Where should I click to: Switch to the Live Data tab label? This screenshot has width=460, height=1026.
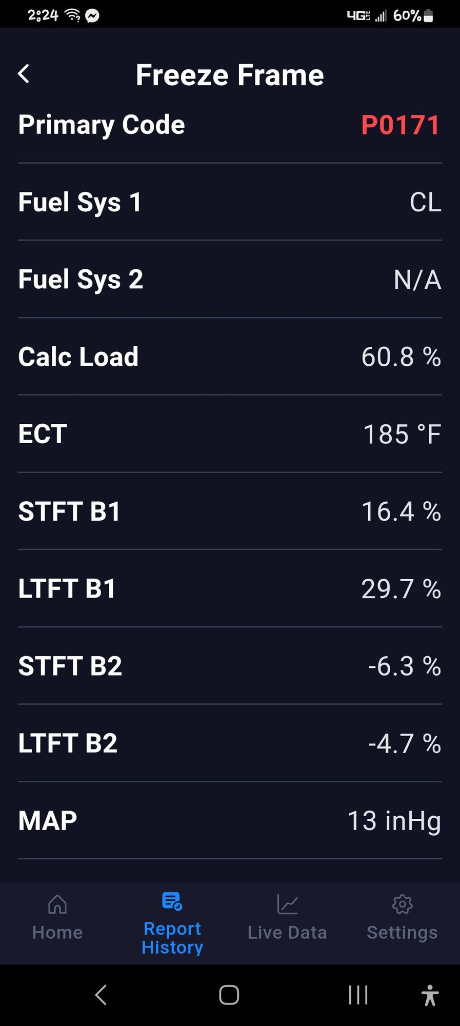point(287,933)
